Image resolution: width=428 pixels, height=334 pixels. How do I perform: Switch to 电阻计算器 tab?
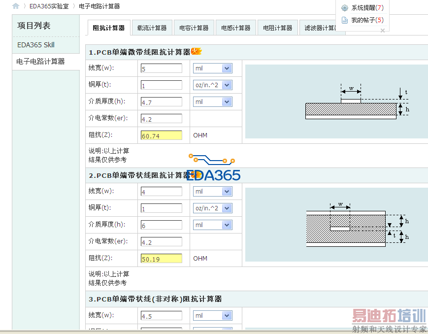coord(278,28)
